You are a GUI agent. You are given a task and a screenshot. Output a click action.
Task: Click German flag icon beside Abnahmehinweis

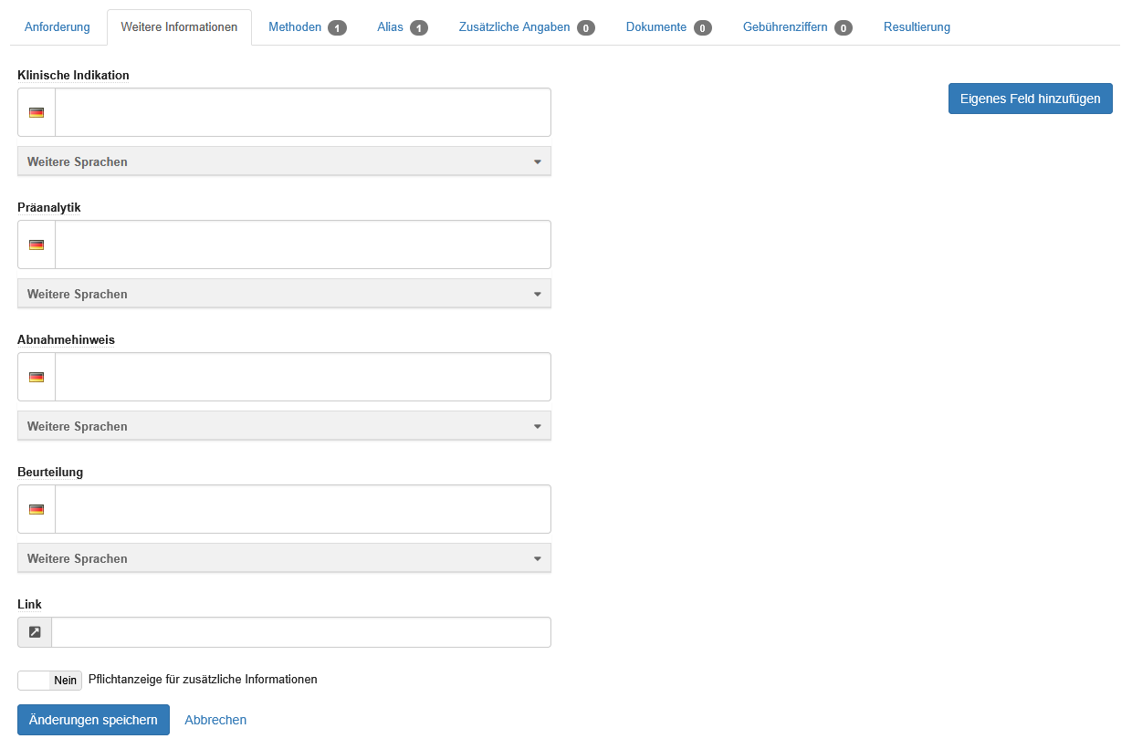coord(37,377)
